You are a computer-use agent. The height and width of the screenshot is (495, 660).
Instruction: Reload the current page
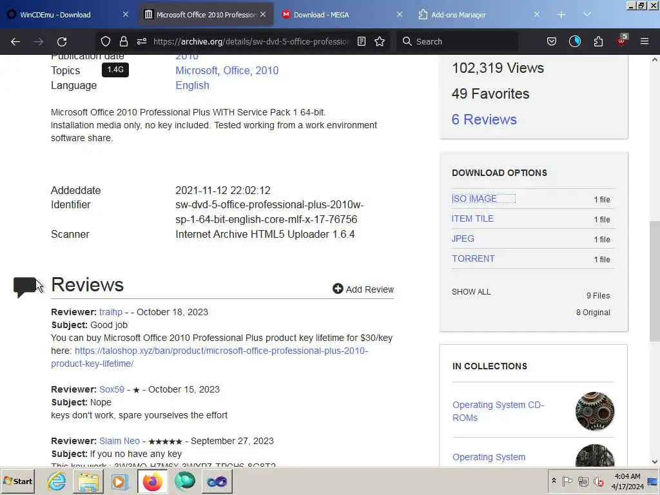pyautogui.click(x=62, y=42)
